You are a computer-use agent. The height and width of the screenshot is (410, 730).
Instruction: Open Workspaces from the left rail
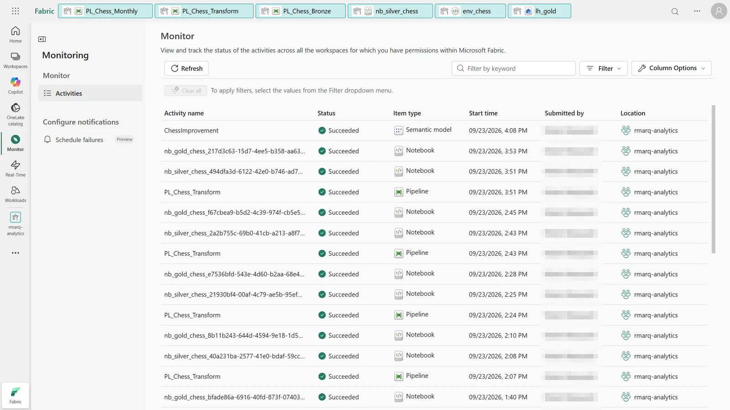16,60
